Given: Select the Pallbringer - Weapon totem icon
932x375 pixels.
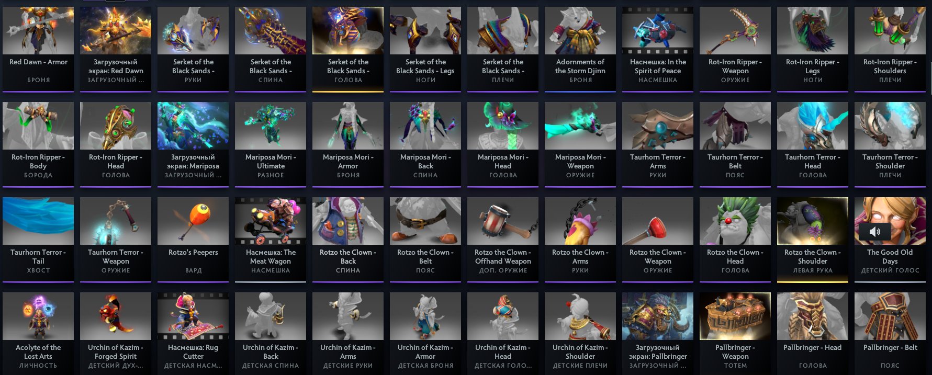Looking at the screenshot, I should click(x=735, y=316).
